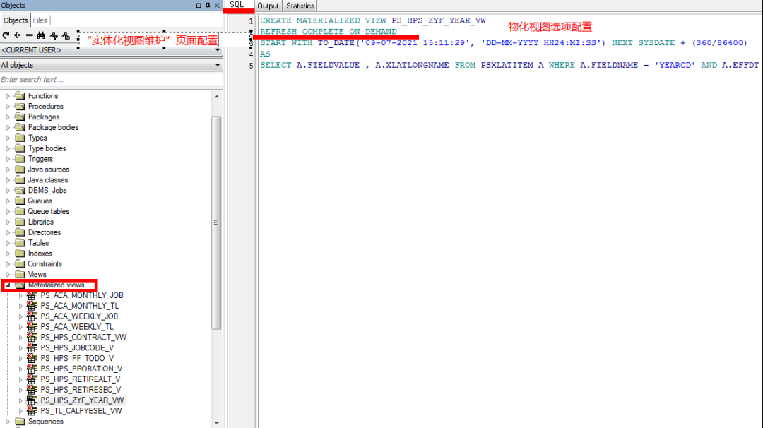Click the PS_ACA_MONTHLY_JOB materialized view icon
Image resolution: width=763 pixels, height=428 pixels.
tap(32, 295)
